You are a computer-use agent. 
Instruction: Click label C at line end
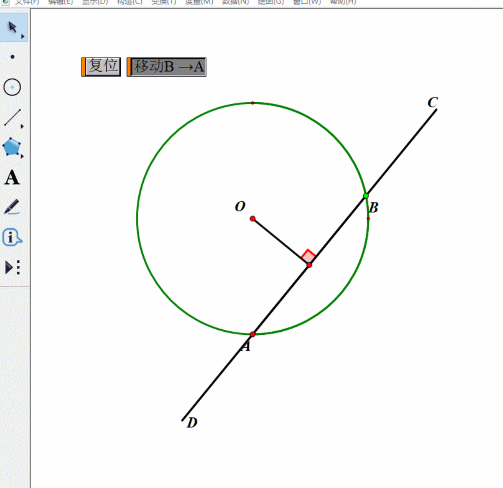[x=433, y=102]
